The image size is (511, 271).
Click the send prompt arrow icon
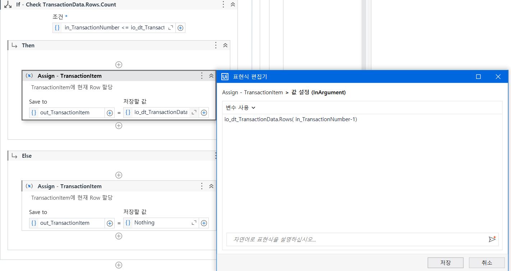click(x=492, y=239)
